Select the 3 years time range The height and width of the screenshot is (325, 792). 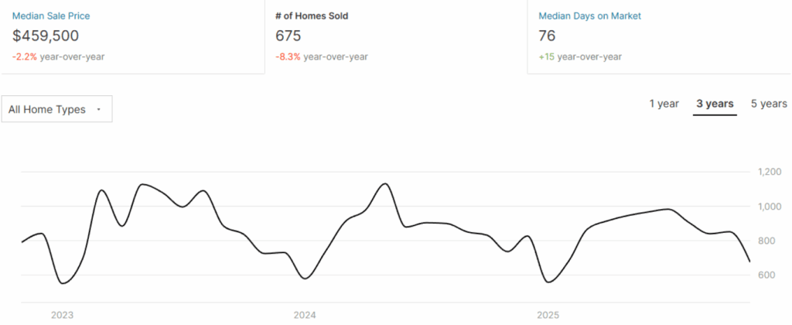[715, 104]
